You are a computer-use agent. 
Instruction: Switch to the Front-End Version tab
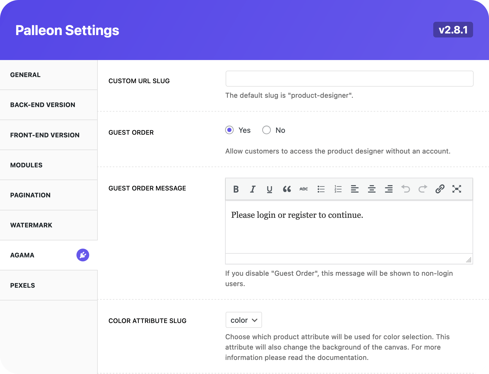pos(49,135)
